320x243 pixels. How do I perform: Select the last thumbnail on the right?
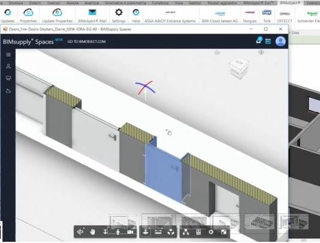(x=294, y=222)
